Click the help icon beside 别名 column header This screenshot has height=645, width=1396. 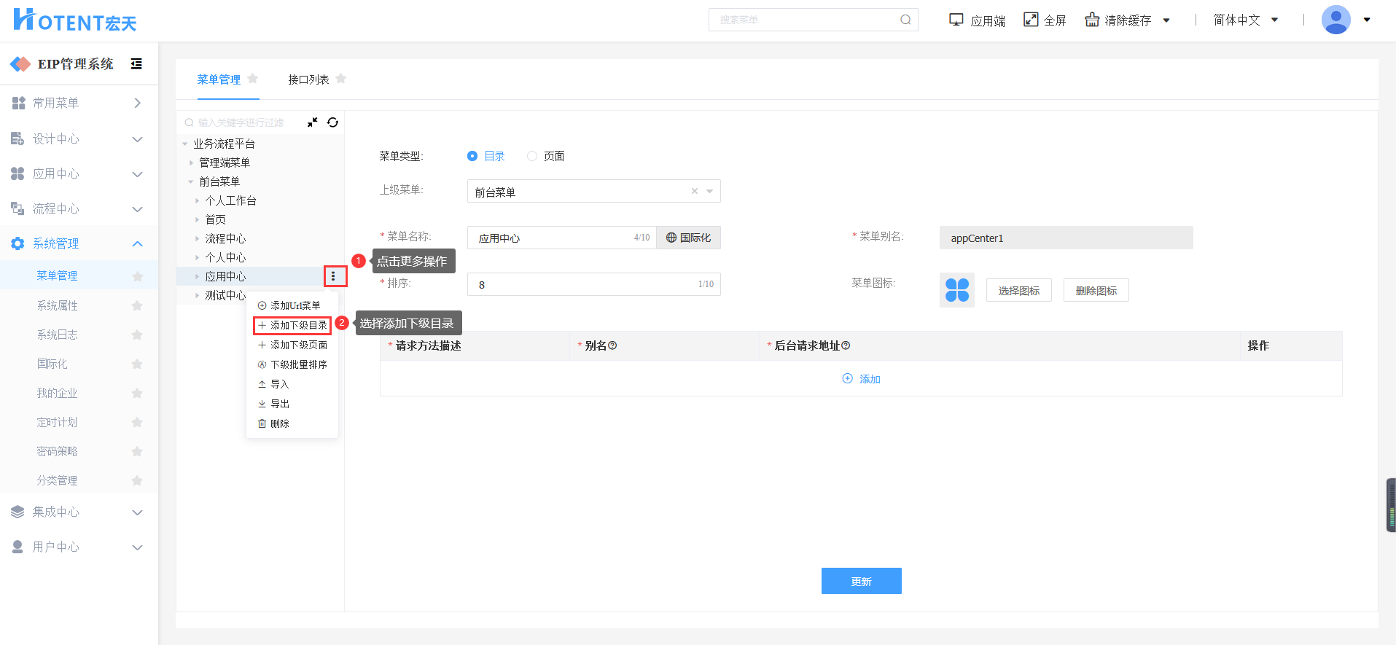(x=612, y=345)
